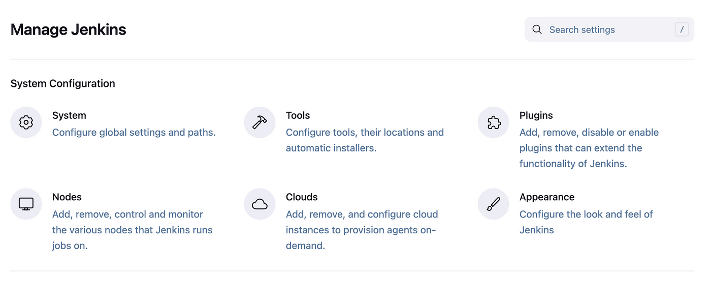
Task: Click 'Configure global settings and paths.' description
Action: click(134, 132)
